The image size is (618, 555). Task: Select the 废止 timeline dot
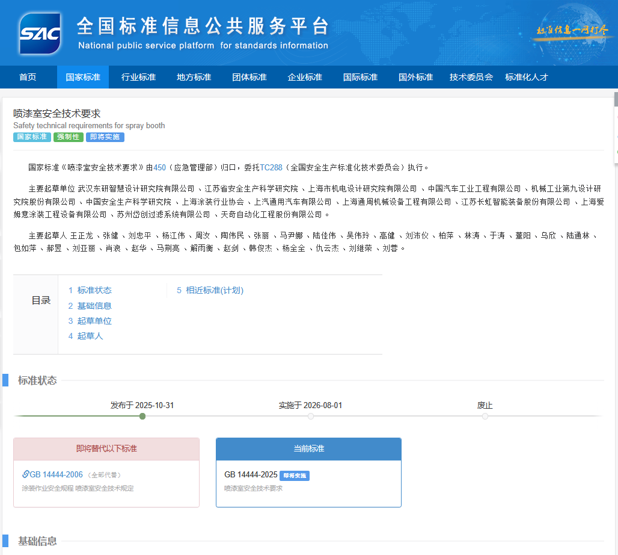485,416
